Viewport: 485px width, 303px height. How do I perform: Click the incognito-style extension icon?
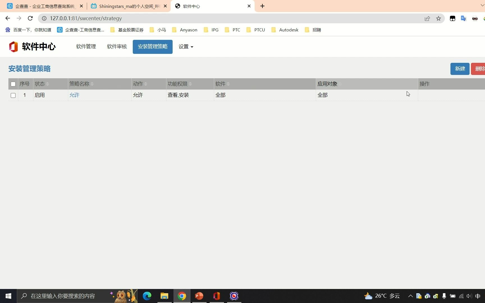tap(475, 19)
